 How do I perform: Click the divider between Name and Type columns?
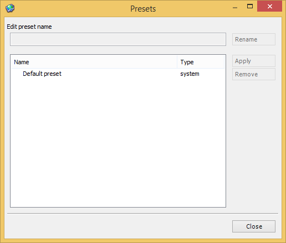click(x=177, y=62)
